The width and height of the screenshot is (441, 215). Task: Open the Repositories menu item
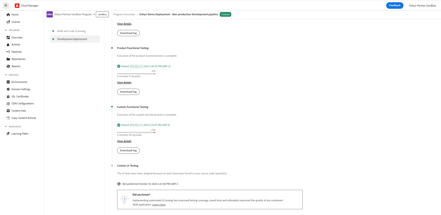pos(19,59)
